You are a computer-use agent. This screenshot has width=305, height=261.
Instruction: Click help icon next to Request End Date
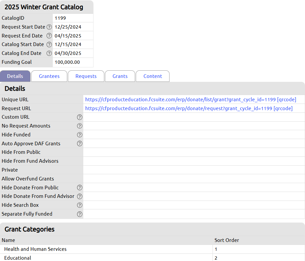click(x=49, y=36)
